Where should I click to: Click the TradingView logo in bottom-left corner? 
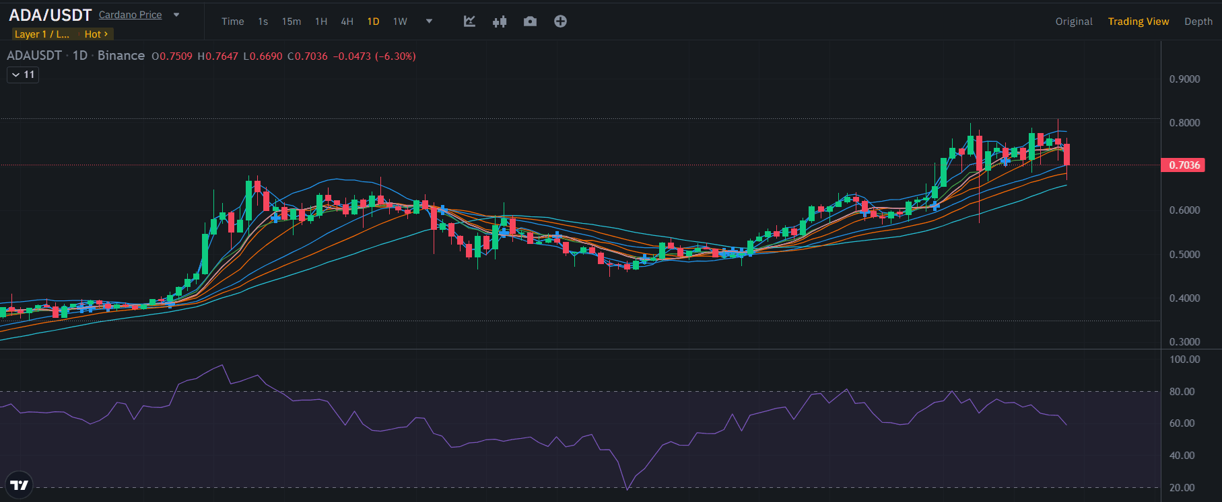[x=19, y=485]
